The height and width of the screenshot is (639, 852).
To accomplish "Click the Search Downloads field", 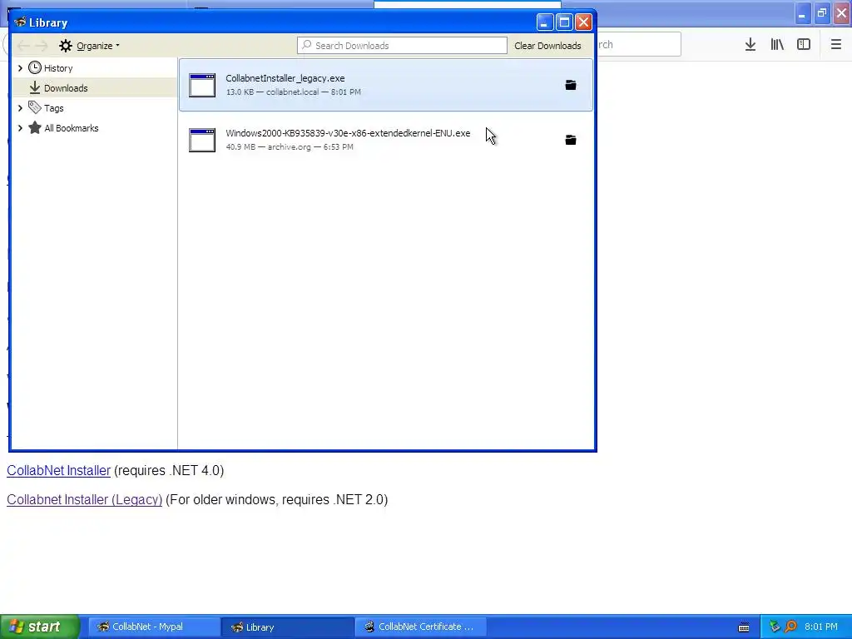I will point(402,46).
